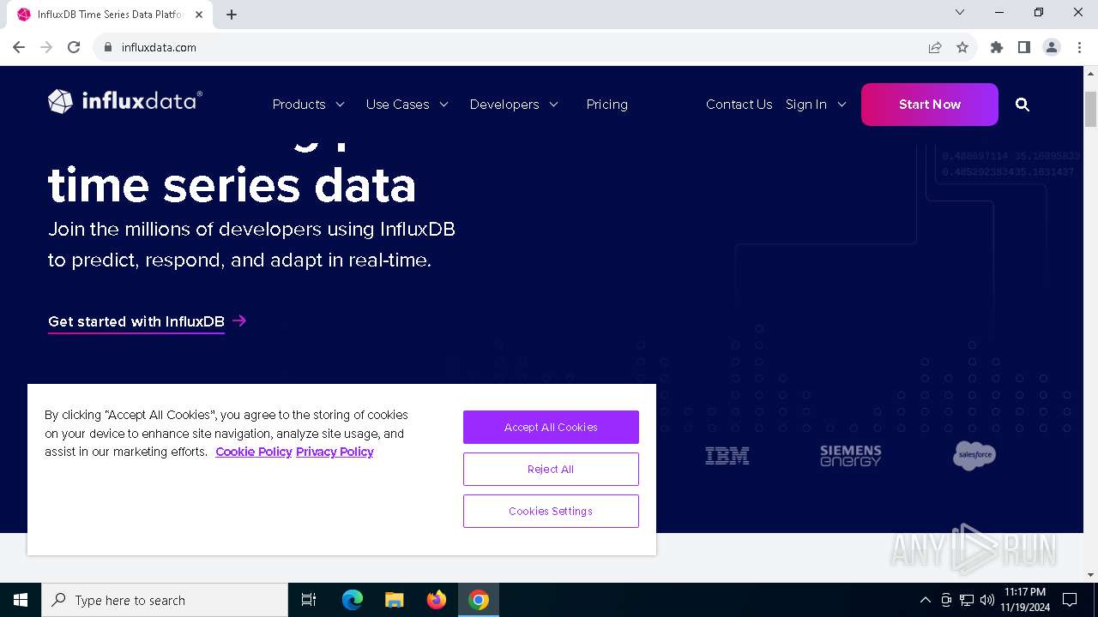Click the InfluxData logo
The width and height of the screenshot is (1098, 617).
pyautogui.click(x=125, y=102)
